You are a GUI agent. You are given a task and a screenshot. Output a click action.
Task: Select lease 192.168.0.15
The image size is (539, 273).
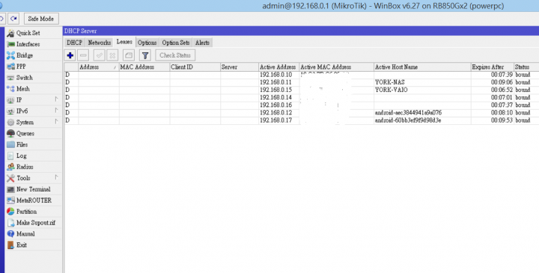[x=302, y=90]
